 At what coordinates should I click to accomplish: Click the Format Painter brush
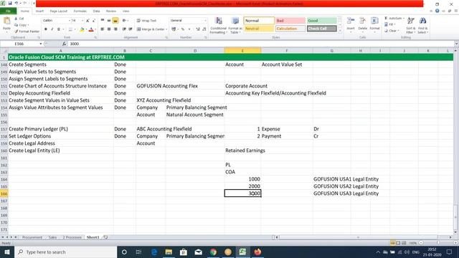(27, 32)
